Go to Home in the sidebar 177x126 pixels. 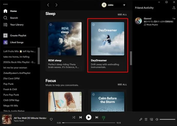coord(13,11)
